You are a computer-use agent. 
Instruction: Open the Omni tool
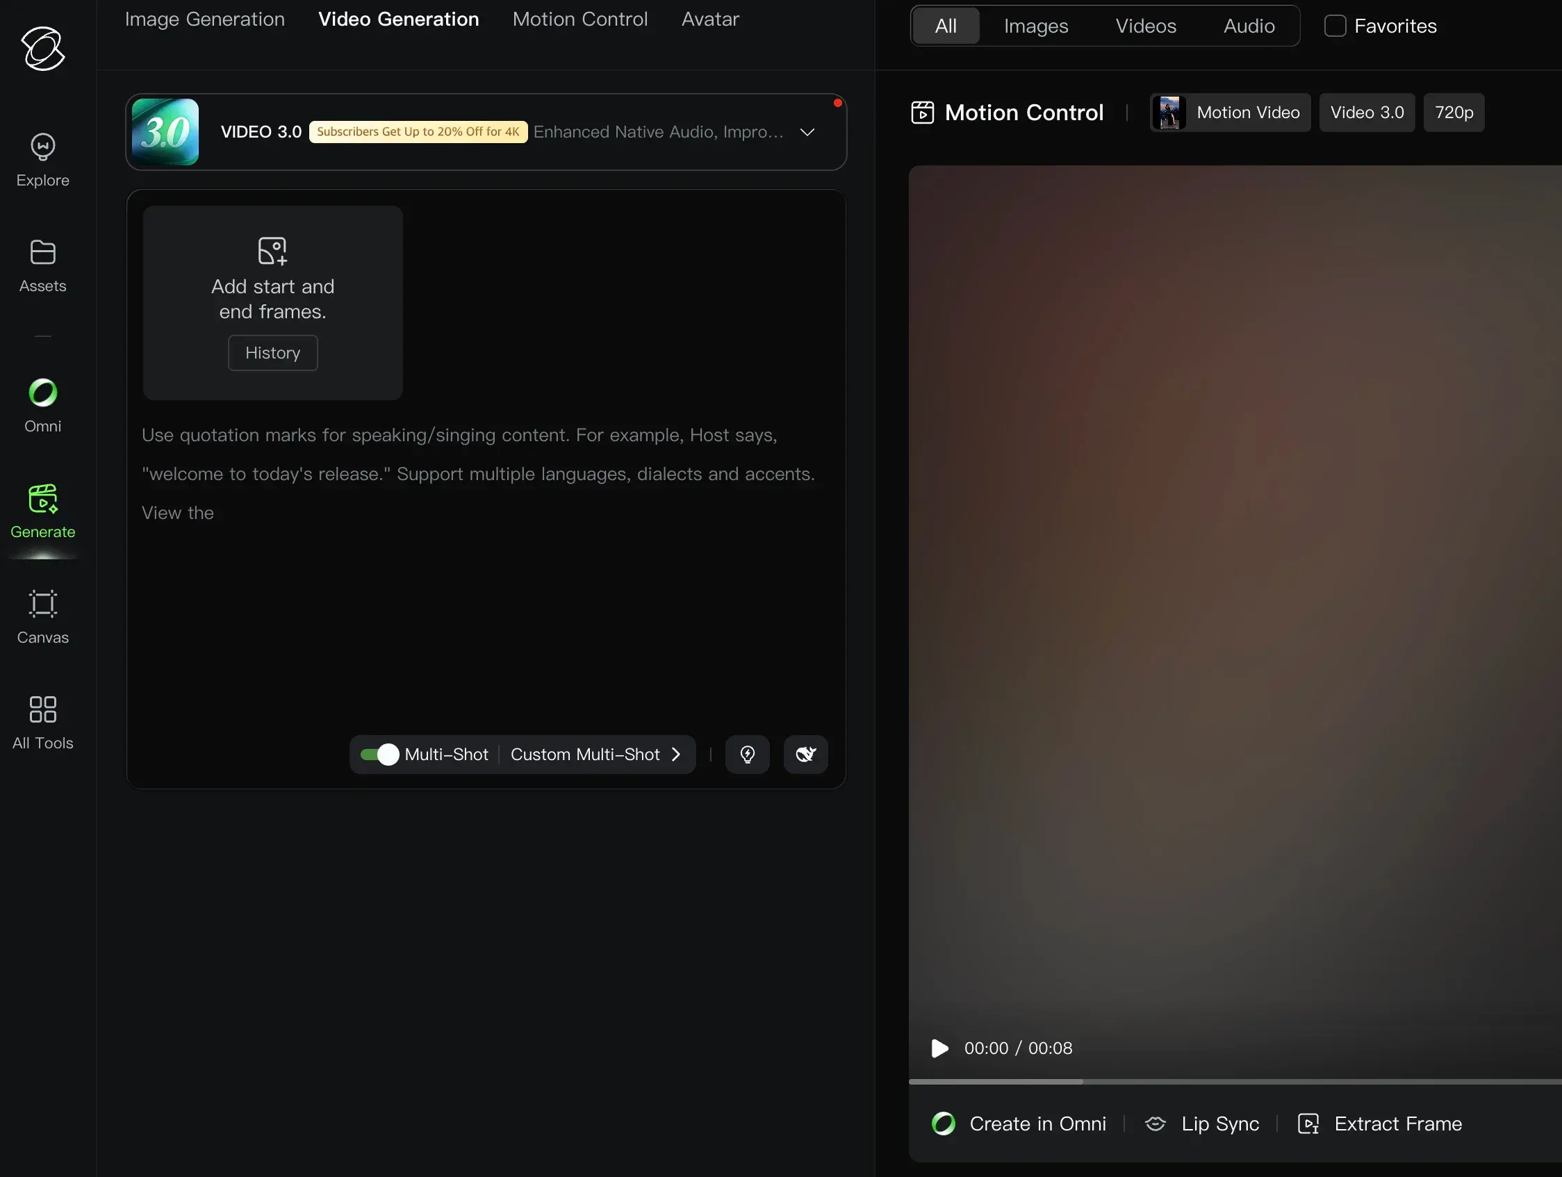coord(42,406)
